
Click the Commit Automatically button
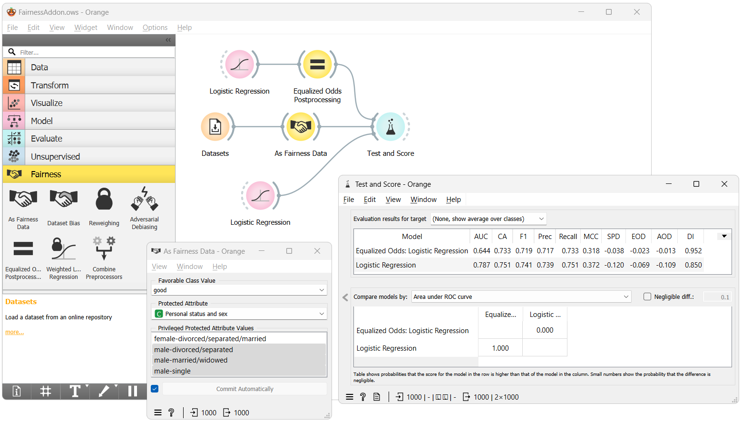coord(244,389)
